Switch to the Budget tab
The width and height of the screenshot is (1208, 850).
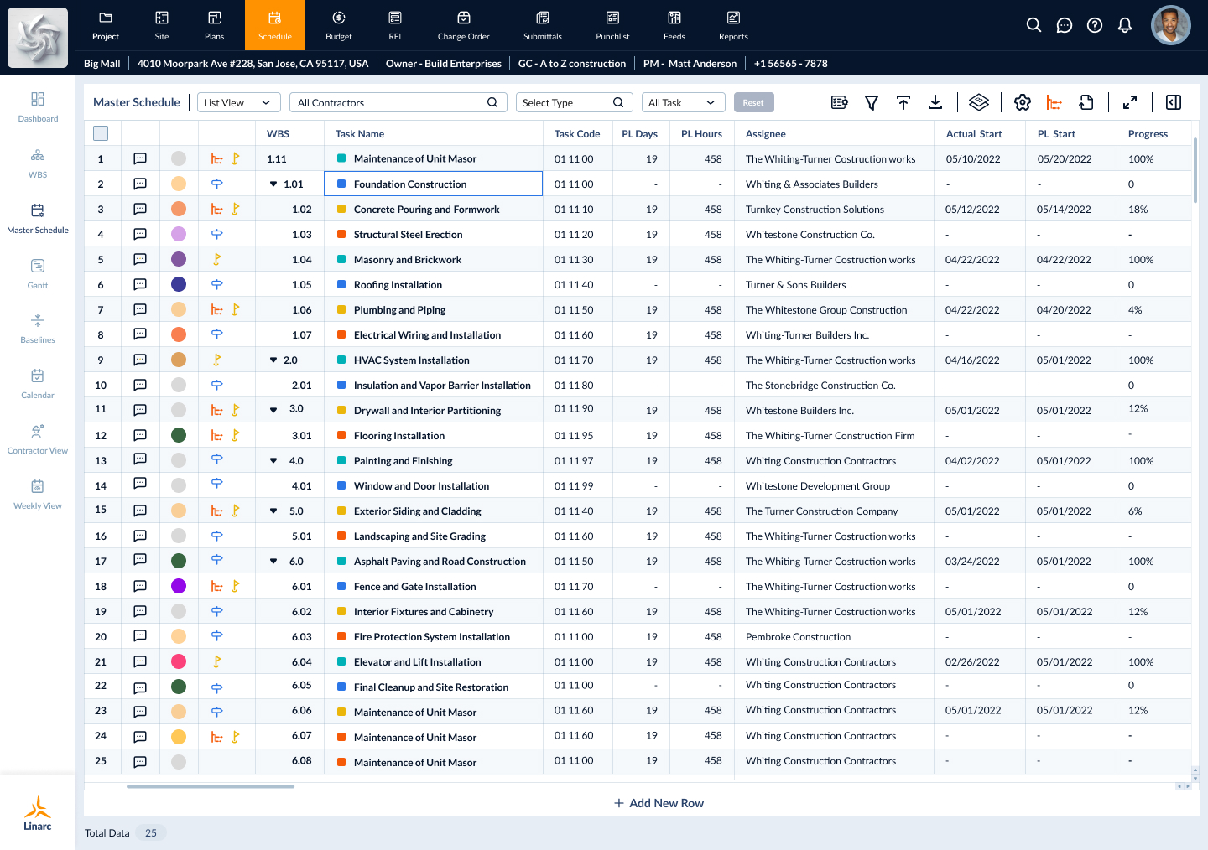(338, 25)
